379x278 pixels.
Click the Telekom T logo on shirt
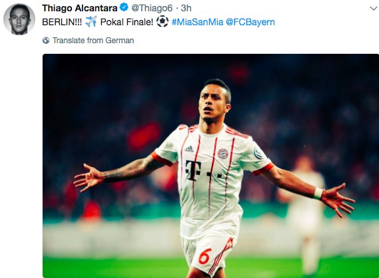193,170
